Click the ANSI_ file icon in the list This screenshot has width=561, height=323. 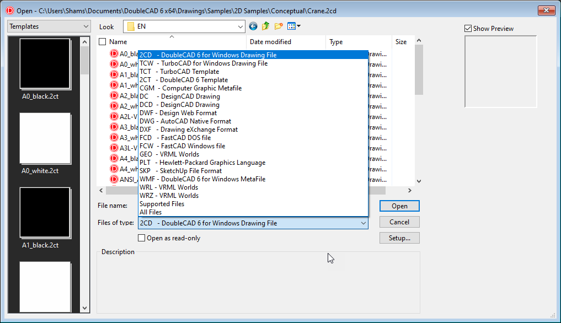pyautogui.click(x=114, y=179)
